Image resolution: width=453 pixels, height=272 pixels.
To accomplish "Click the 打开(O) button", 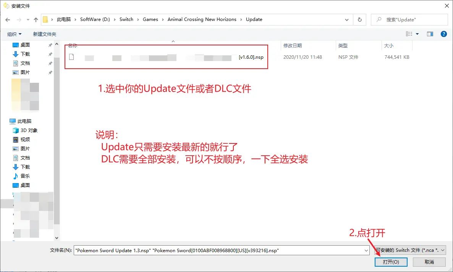I will click(391, 262).
